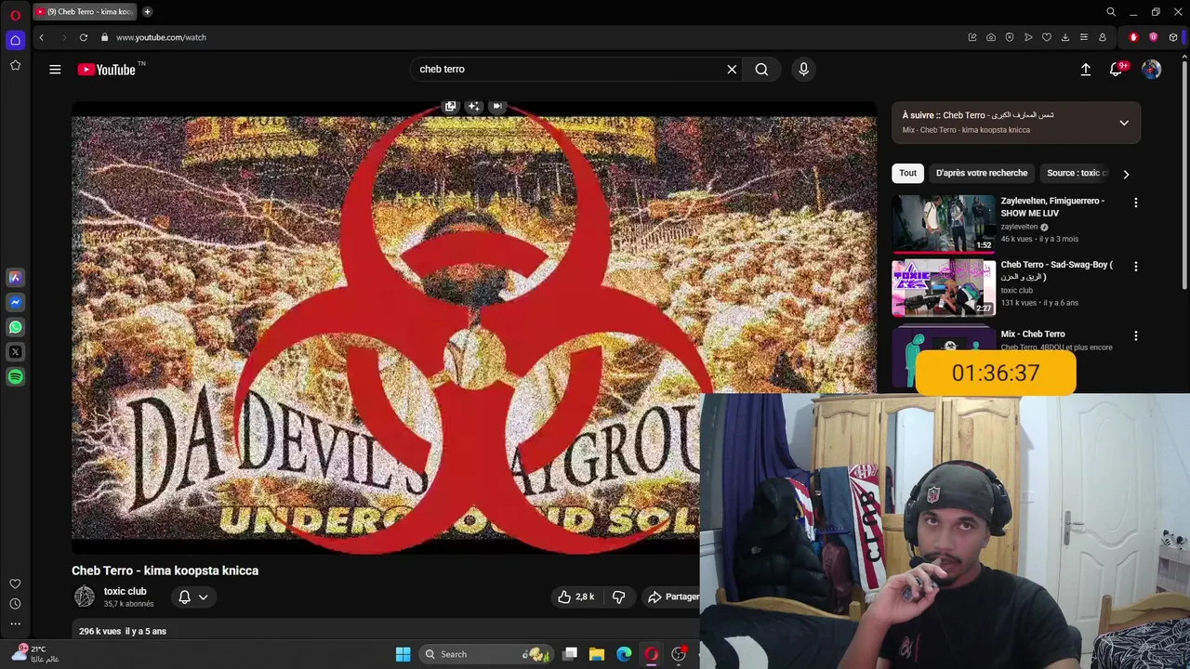
Task: Like the video with 2,8 k thumbs up
Action: [575, 597]
